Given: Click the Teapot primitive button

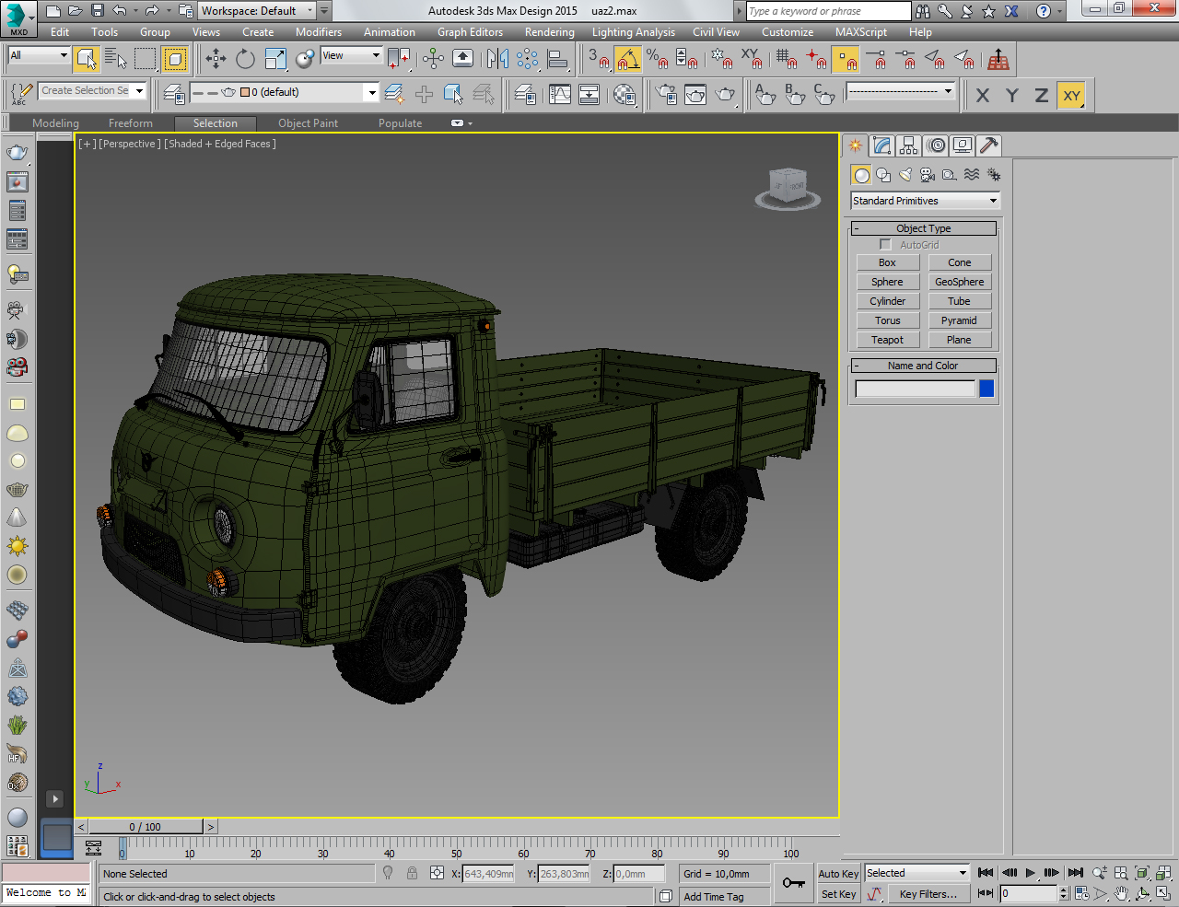Looking at the screenshot, I should [x=887, y=340].
